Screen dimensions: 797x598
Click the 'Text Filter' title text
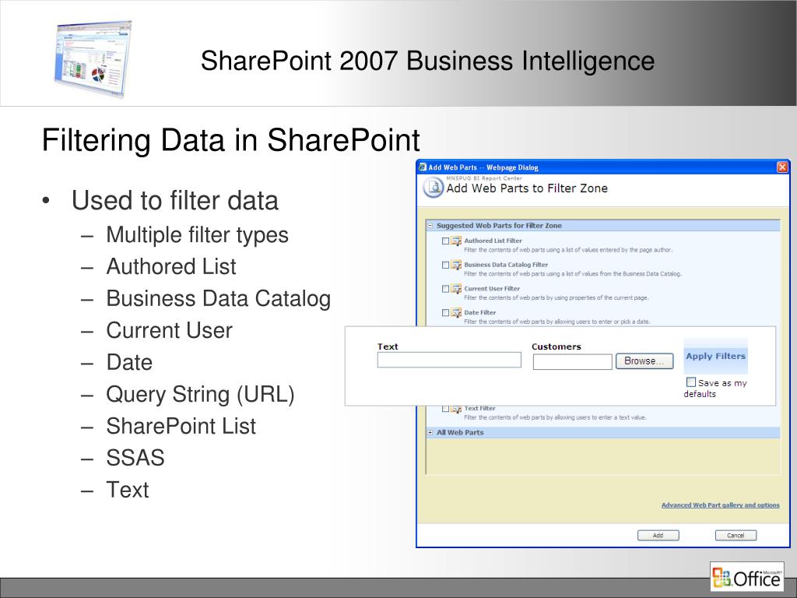[479, 408]
